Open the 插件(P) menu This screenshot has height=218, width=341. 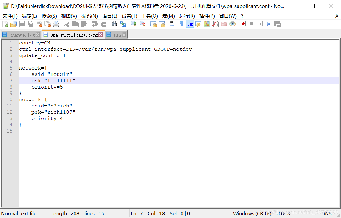pyautogui.click(x=207, y=16)
